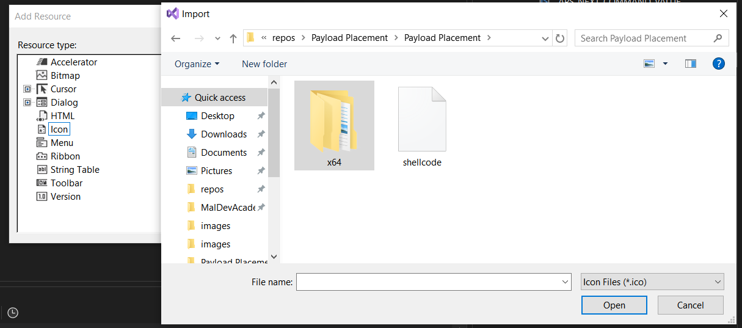Image resolution: width=742 pixels, height=328 pixels.
Task: Open the Icon Files type dropdown
Action: [652, 282]
